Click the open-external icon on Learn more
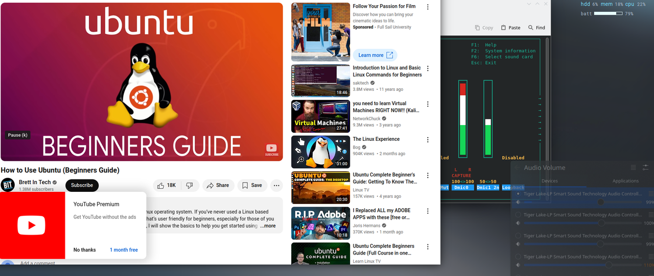Image resolution: width=654 pixels, height=276 pixels. pyautogui.click(x=390, y=55)
